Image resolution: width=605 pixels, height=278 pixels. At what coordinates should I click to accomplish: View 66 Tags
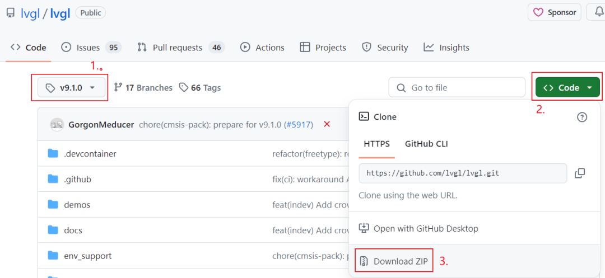coord(200,88)
